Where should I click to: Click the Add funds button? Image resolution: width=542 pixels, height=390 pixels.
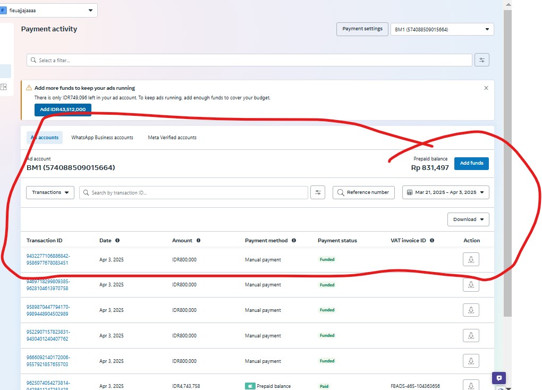(471, 163)
